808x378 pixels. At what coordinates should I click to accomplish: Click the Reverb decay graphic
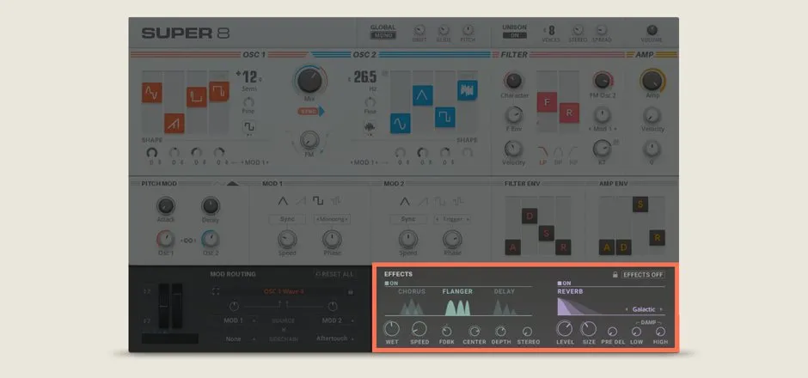579,307
